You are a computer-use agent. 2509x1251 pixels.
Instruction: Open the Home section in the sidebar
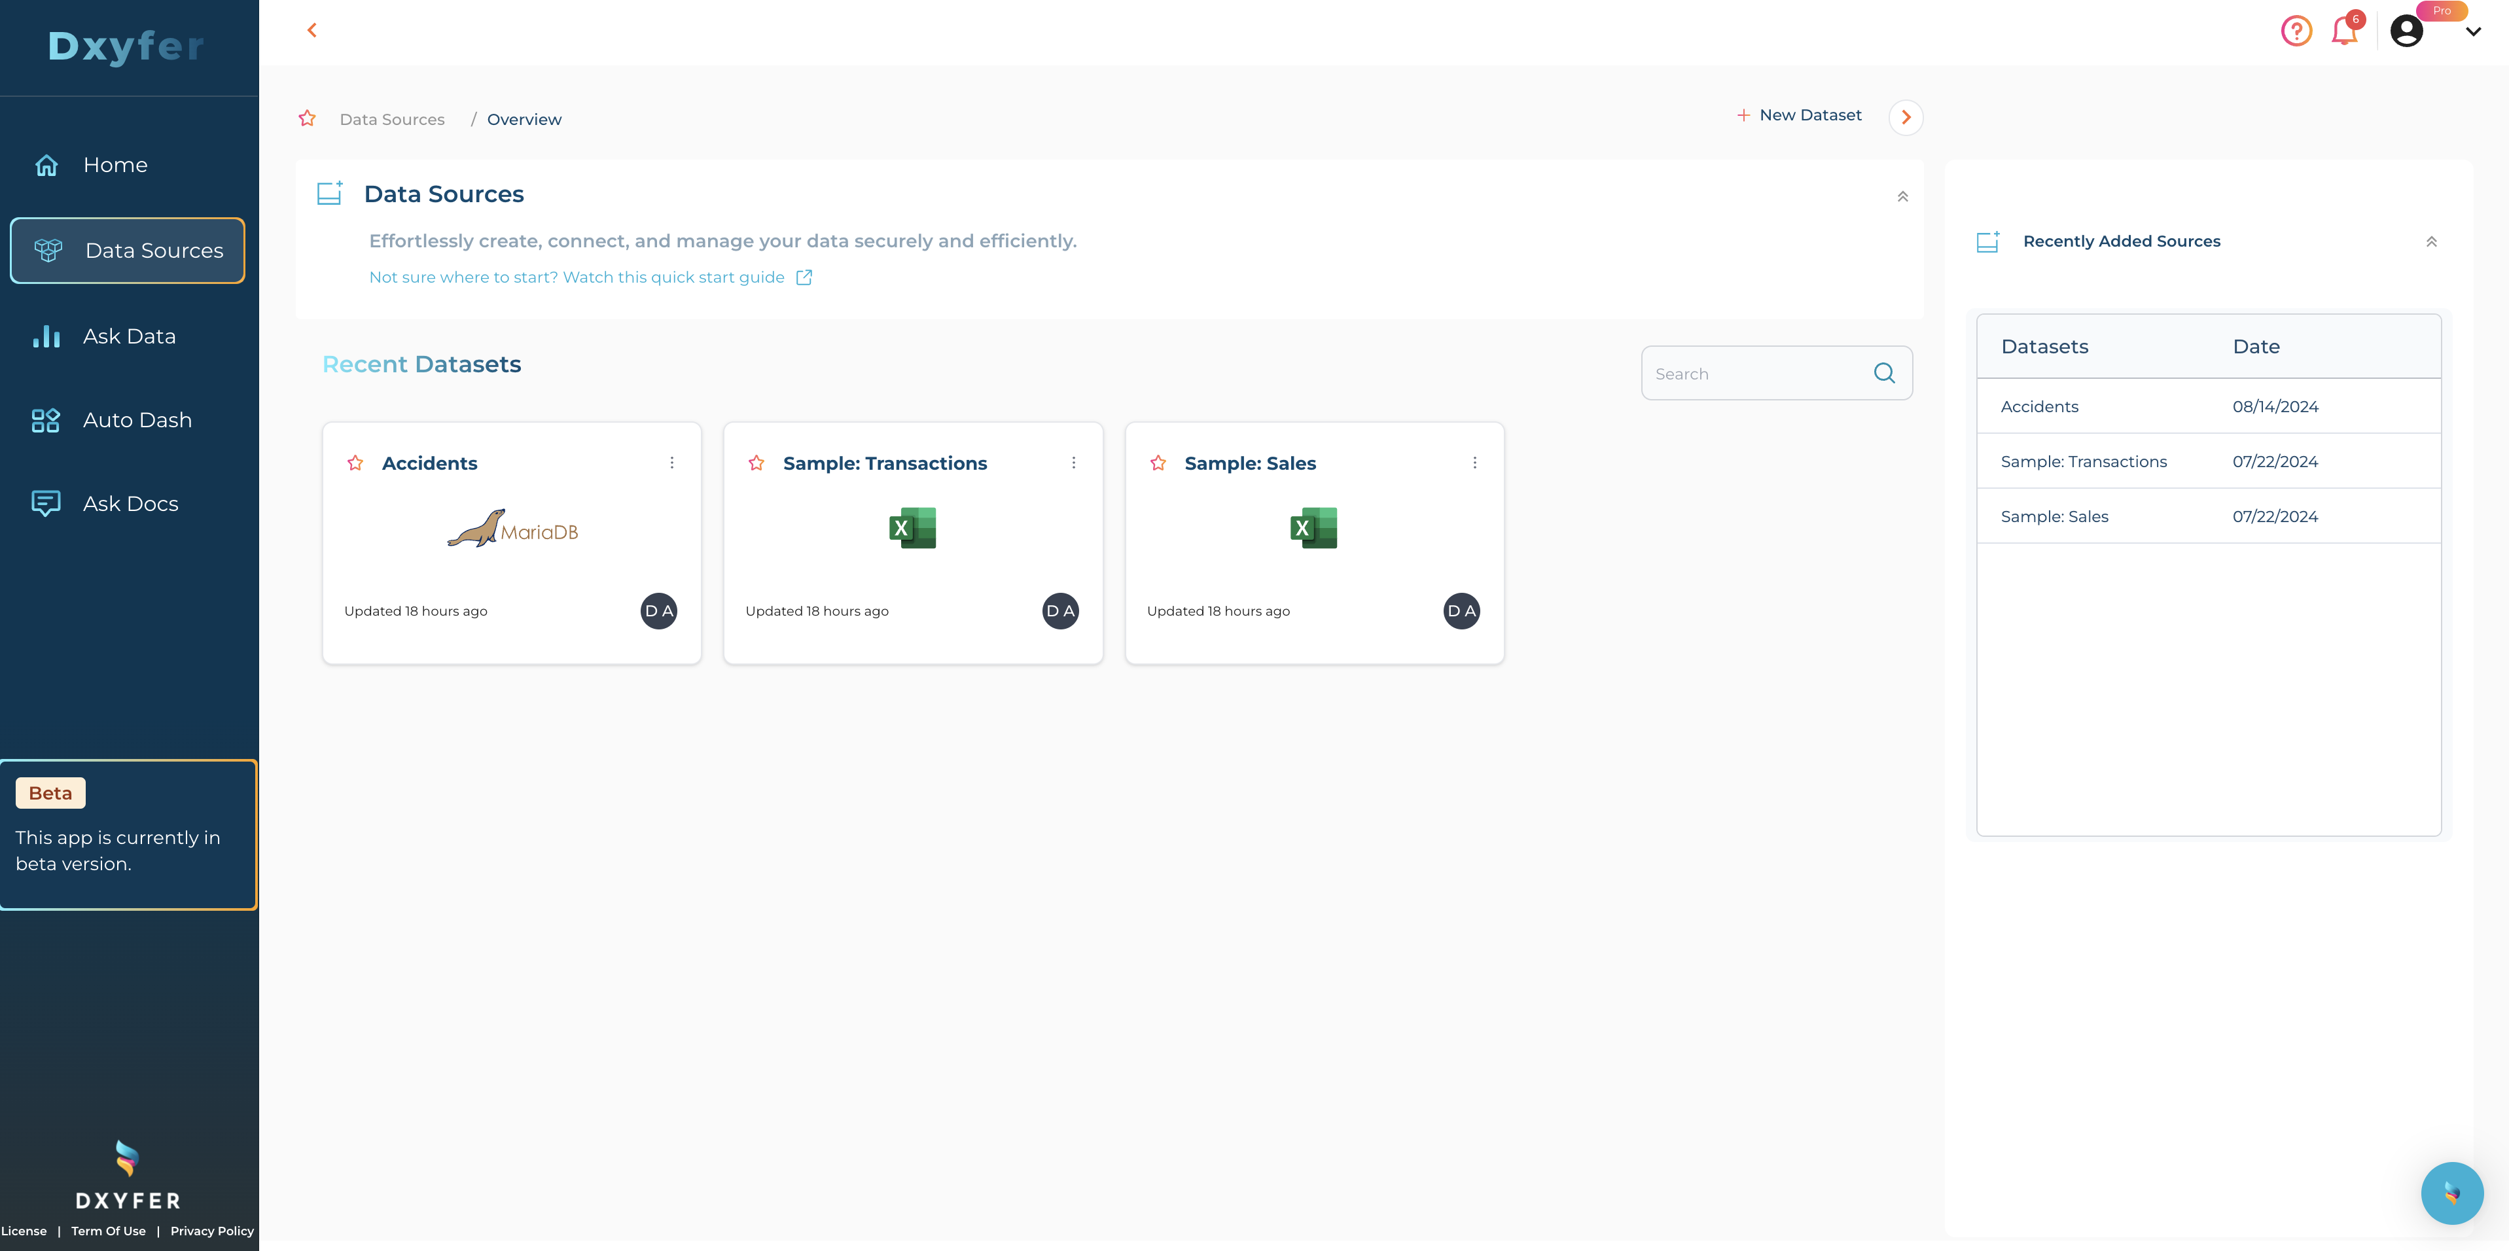point(114,164)
